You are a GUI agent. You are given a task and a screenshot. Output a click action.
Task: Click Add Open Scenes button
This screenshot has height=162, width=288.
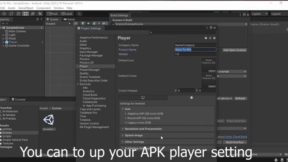point(234,50)
